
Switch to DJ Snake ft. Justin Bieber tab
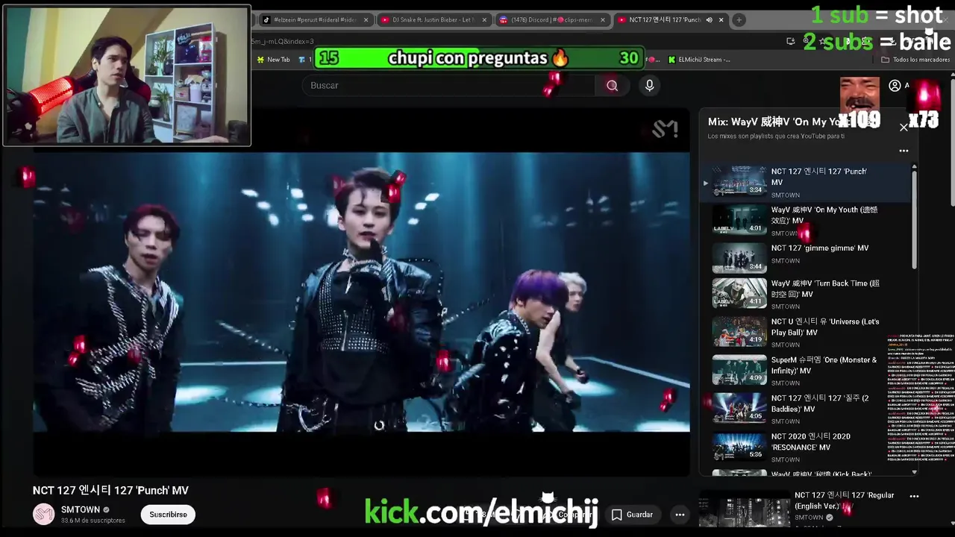431,20
